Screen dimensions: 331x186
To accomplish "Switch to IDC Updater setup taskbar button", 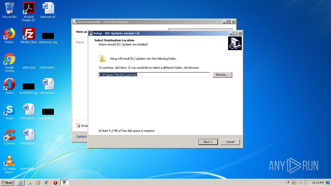I will tap(64, 183).
